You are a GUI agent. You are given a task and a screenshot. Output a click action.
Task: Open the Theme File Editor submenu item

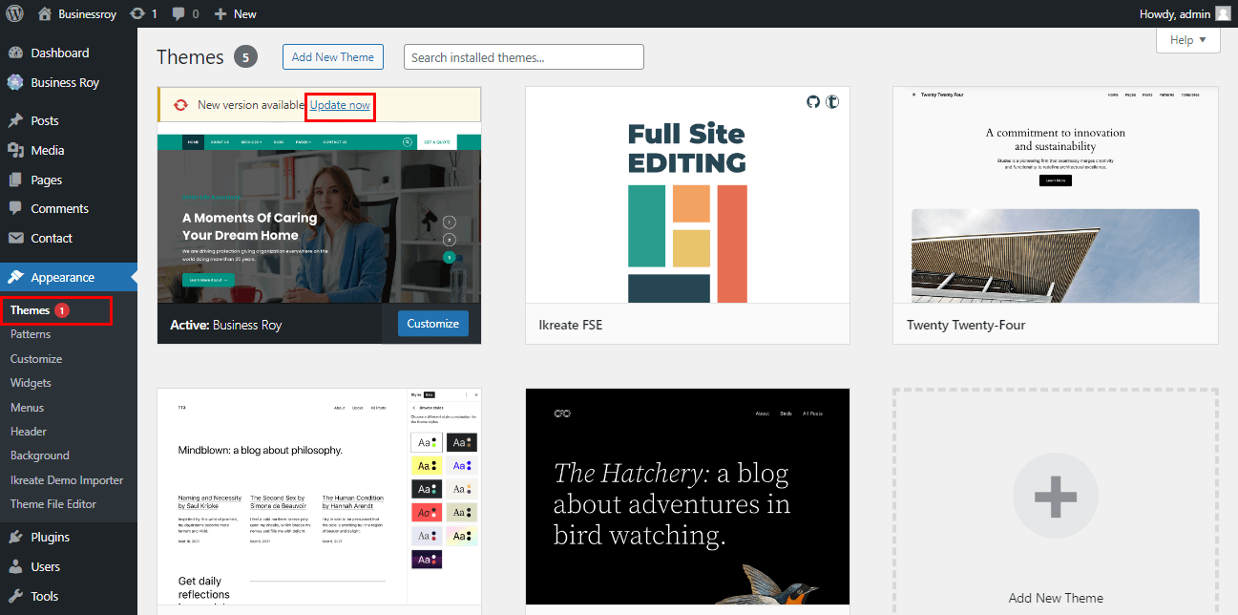(53, 504)
